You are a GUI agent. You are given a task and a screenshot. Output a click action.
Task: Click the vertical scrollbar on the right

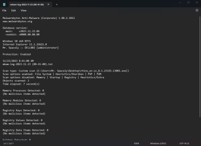[200, 67]
